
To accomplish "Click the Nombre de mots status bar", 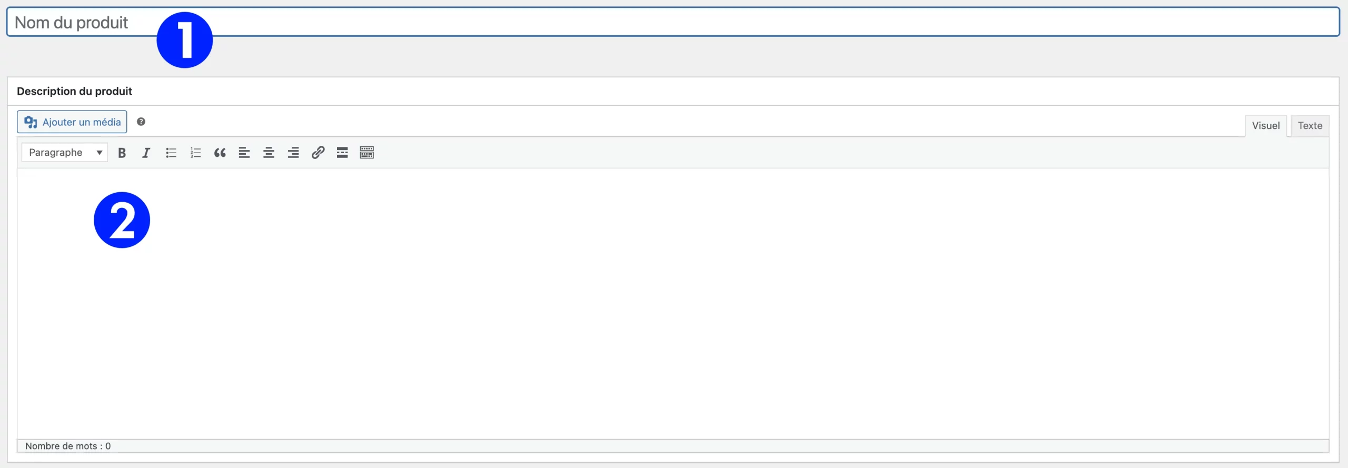I will [x=68, y=446].
